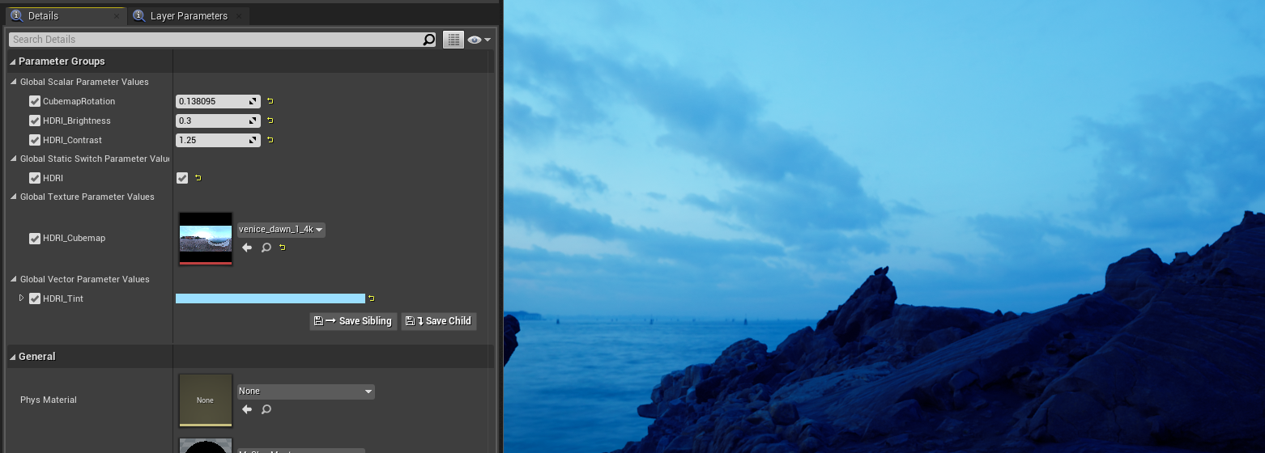The image size is (1265, 453).
Task: Toggle the HDRI_Contrast override checkbox
Action: (x=35, y=140)
